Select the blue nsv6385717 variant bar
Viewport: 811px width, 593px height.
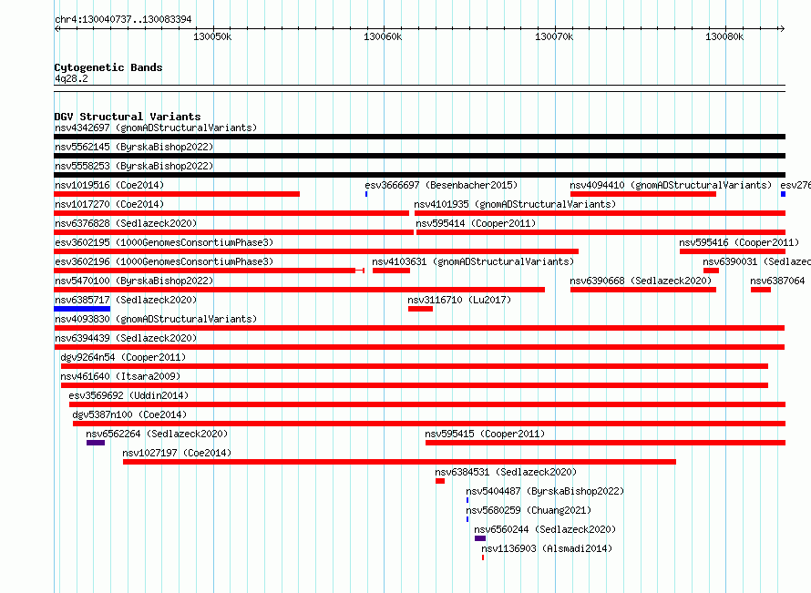pos(82,309)
